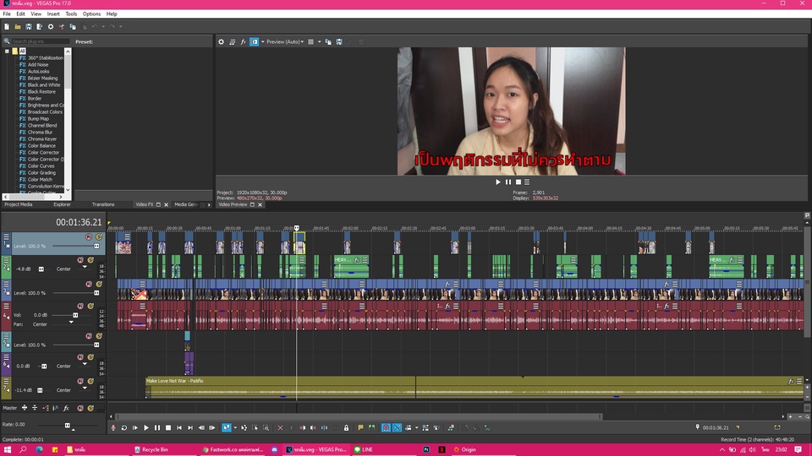This screenshot has width=812, height=456.
Task: Open track 7 hamburger menu
Action: click(6, 381)
